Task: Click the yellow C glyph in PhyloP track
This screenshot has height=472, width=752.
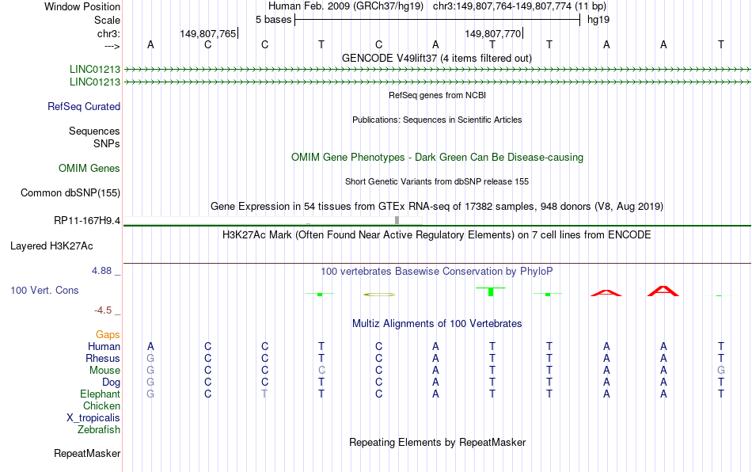Action: [x=379, y=295]
